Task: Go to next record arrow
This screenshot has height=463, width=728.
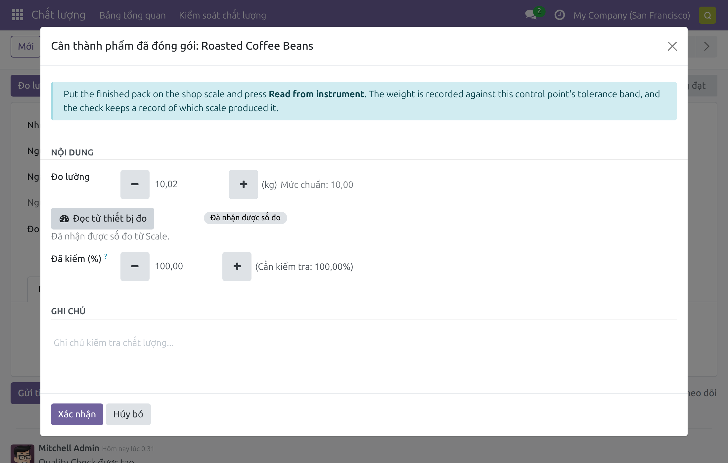Action: coord(706,46)
